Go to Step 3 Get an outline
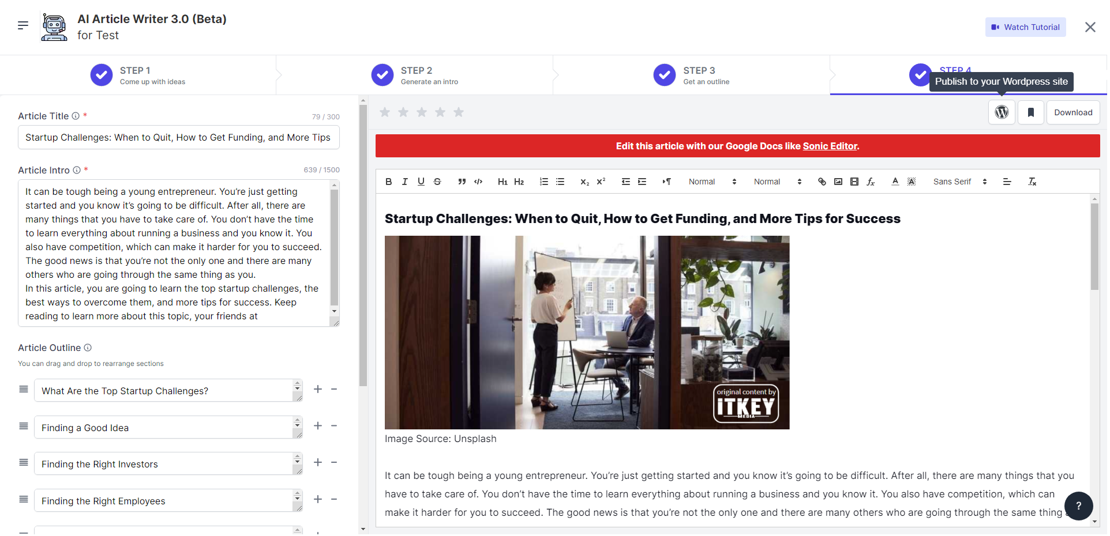1110x536 pixels. tap(691, 75)
